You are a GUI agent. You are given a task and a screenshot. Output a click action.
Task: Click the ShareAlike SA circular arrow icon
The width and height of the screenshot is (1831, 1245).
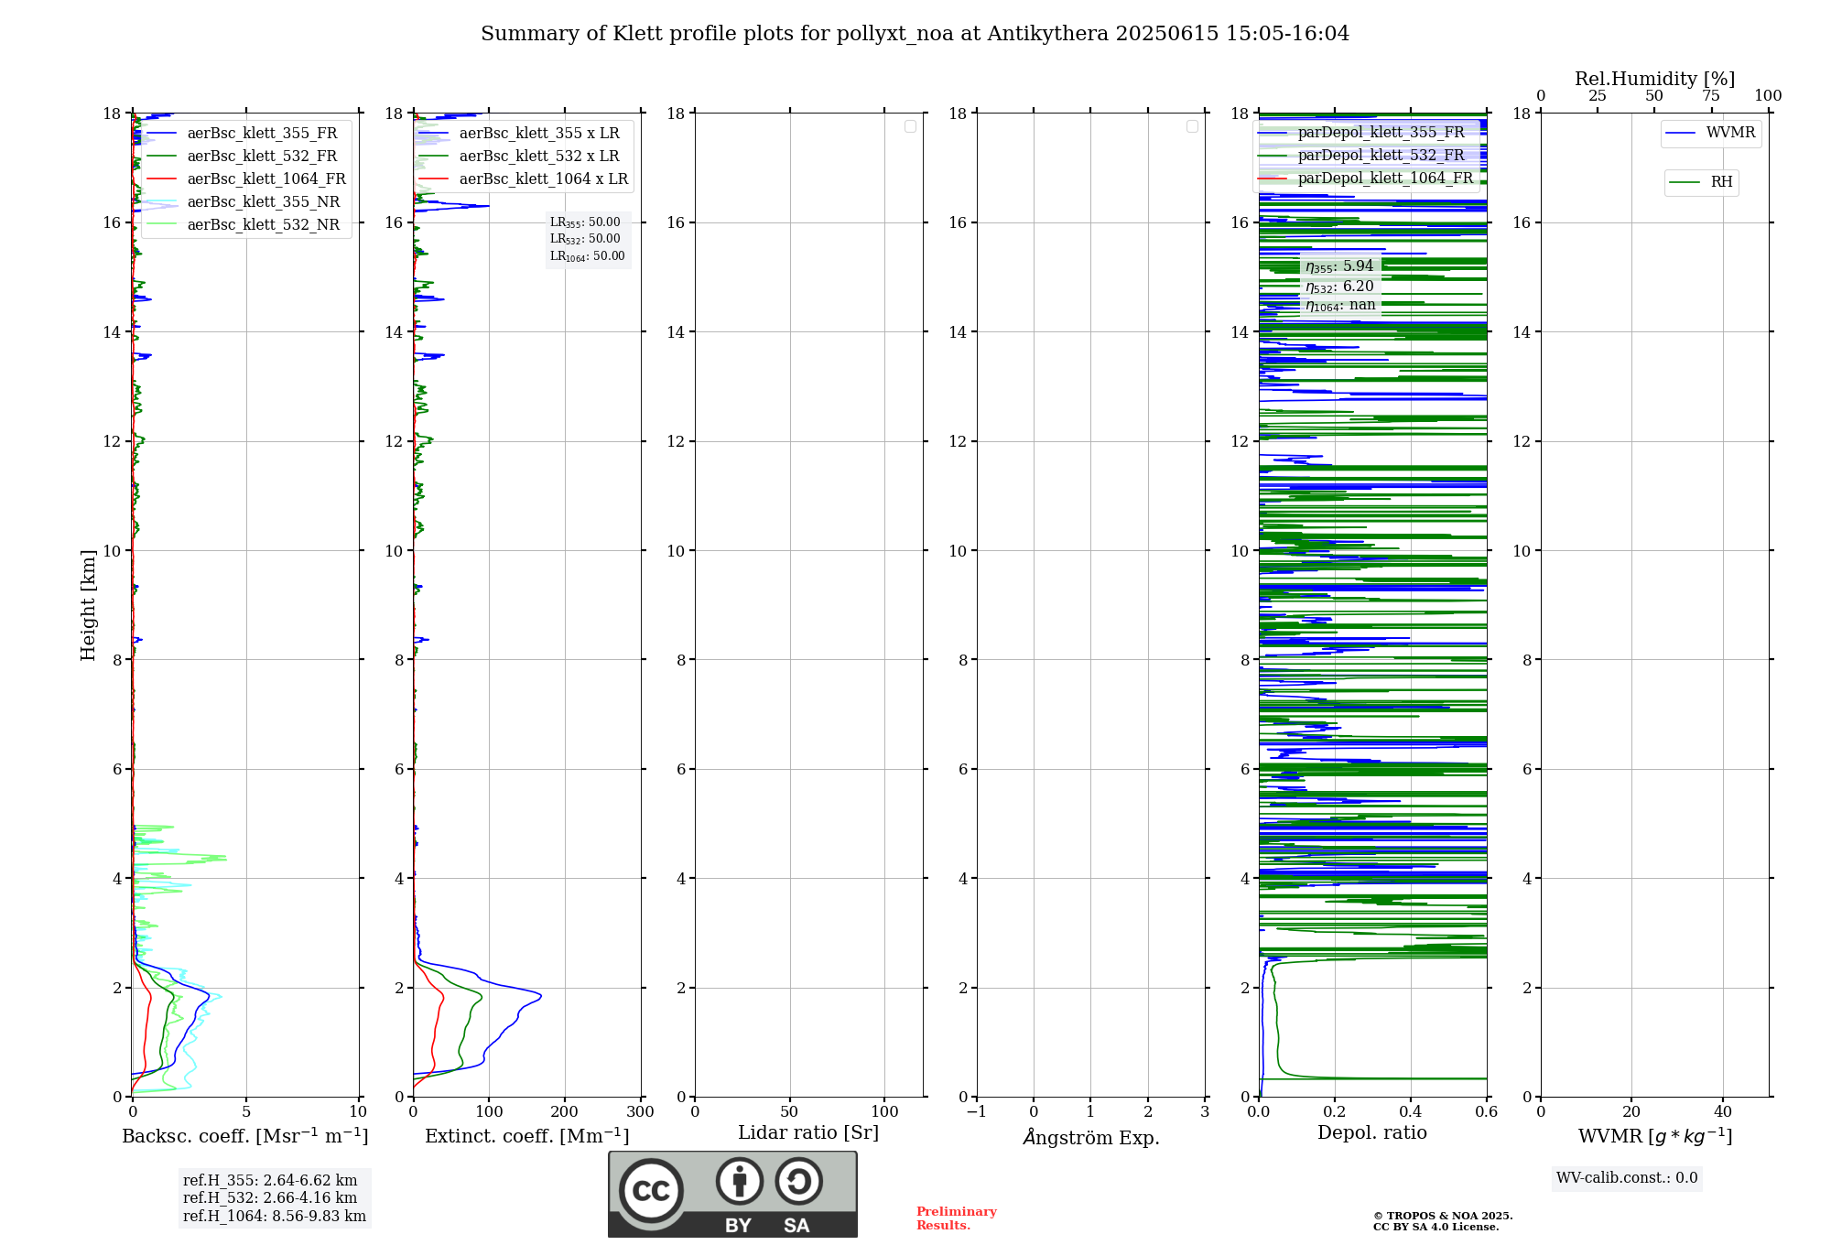[798, 1181]
